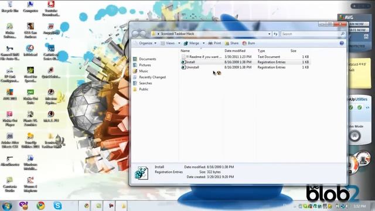Open the Angry Birds desktop shortcut
This screenshot has width=375, height=211.
pyautogui.click(x=51, y=29)
